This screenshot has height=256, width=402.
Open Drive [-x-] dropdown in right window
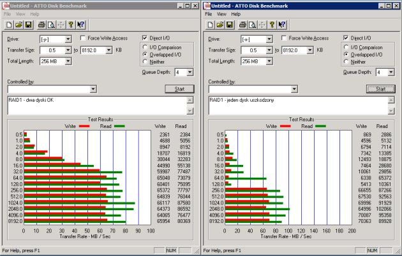(x=269, y=39)
